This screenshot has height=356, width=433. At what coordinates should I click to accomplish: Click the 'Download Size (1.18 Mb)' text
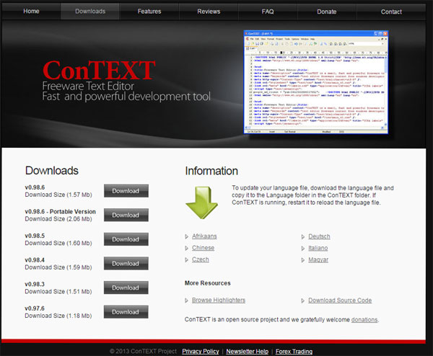click(x=58, y=316)
